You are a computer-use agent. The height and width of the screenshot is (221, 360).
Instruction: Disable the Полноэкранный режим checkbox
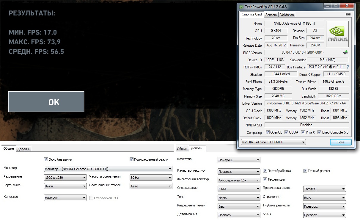click(132, 159)
